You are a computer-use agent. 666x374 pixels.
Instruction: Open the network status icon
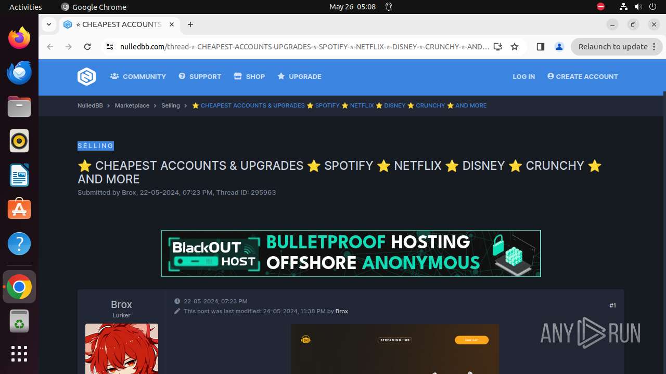point(623,7)
